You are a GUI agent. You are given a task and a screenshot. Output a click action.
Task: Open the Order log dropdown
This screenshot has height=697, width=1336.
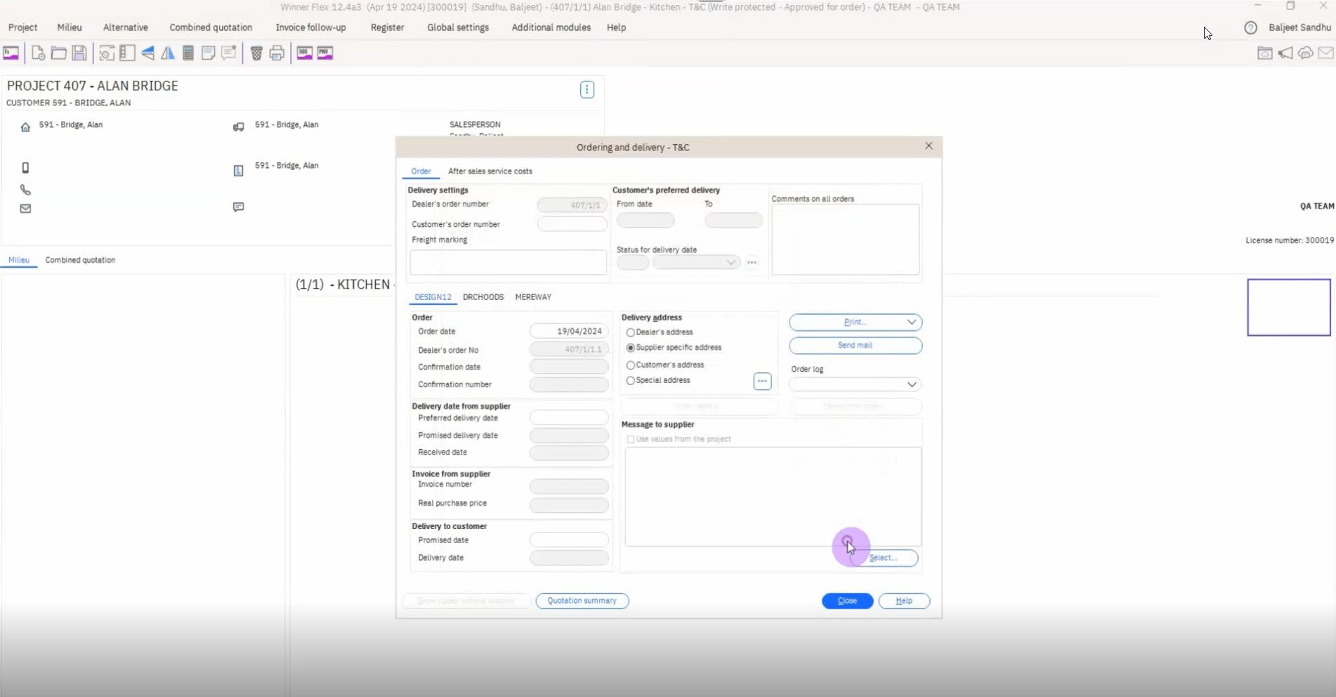click(x=856, y=384)
